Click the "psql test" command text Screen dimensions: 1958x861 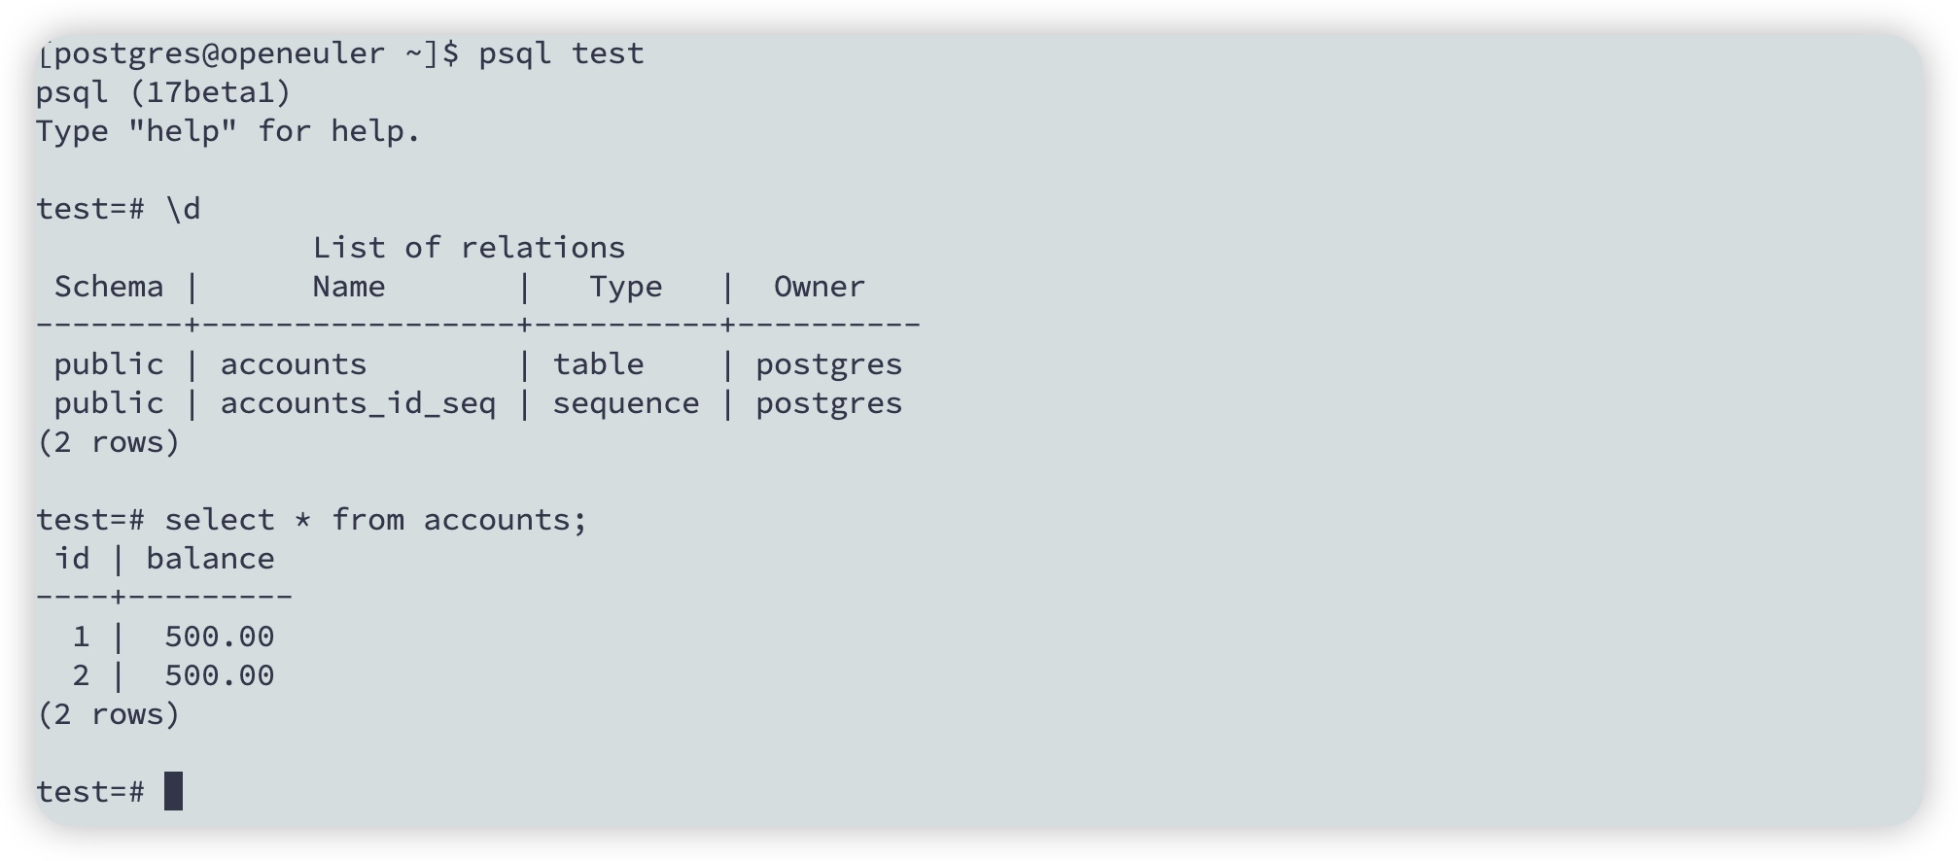point(561,53)
